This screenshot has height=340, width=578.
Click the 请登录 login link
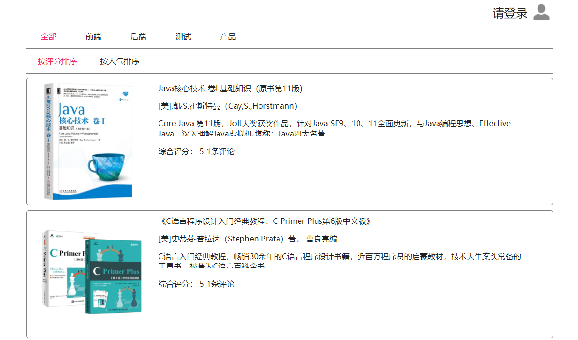pyautogui.click(x=510, y=13)
